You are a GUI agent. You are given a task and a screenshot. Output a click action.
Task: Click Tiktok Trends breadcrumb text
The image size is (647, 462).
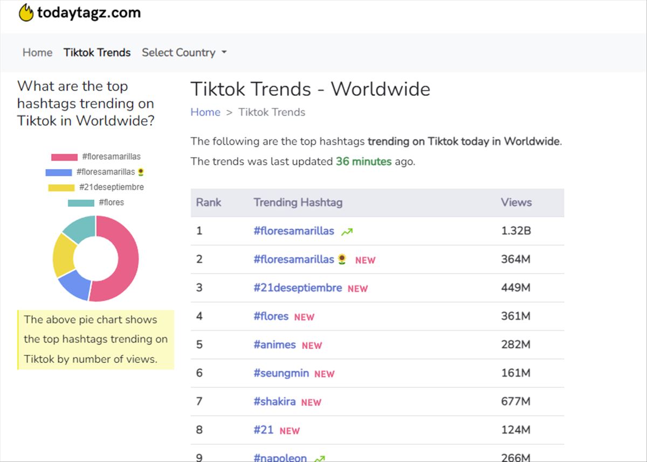272,112
